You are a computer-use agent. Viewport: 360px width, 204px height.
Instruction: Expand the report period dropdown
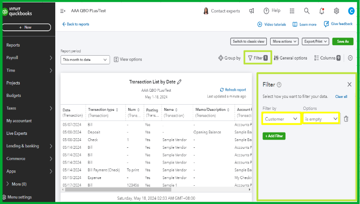[86, 60]
